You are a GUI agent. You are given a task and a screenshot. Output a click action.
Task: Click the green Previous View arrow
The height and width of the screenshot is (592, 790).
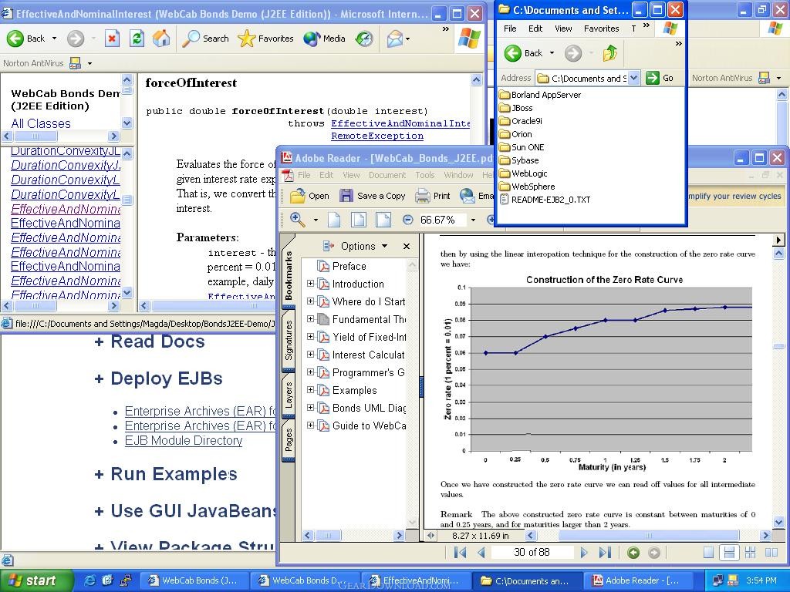tap(633, 553)
